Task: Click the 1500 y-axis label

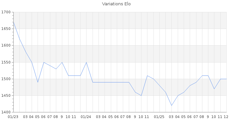Action: coord(6,79)
